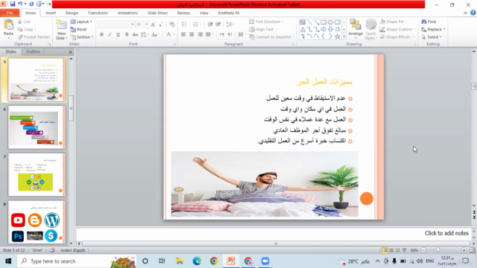Toggle Italic formatting

click(x=110, y=34)
